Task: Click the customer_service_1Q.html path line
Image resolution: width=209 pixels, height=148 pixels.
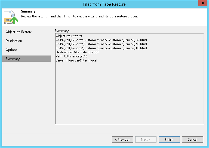Action: coord(101,40)
